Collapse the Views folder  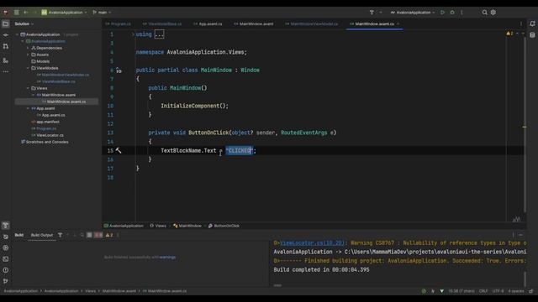coord(28,88)
